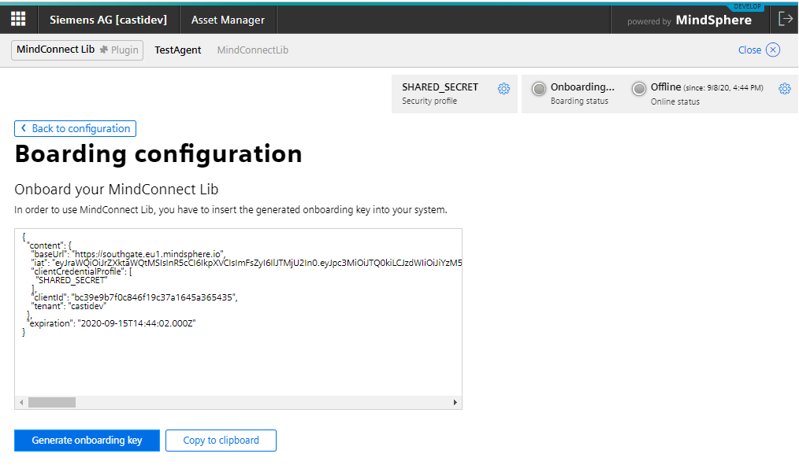Click the scrollbar right arrow

click(x=455, y=402)
